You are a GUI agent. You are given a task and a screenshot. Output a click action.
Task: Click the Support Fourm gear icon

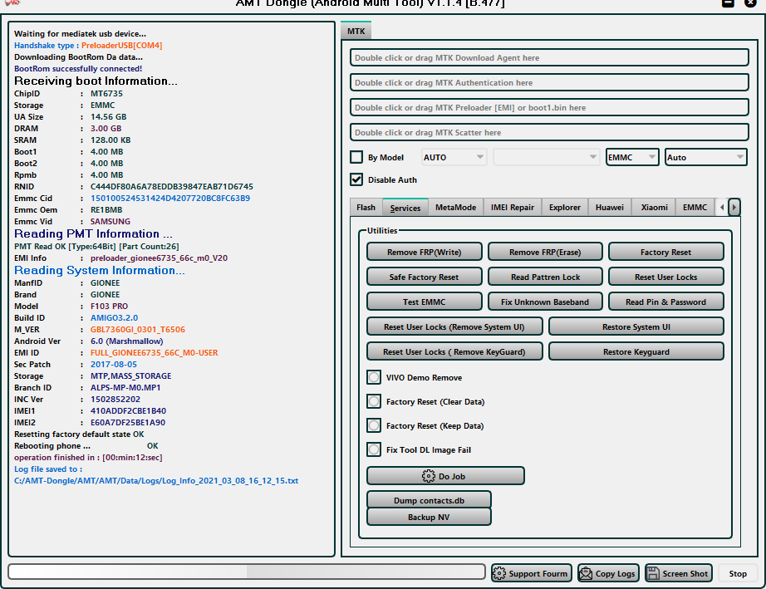click(498, 573)
